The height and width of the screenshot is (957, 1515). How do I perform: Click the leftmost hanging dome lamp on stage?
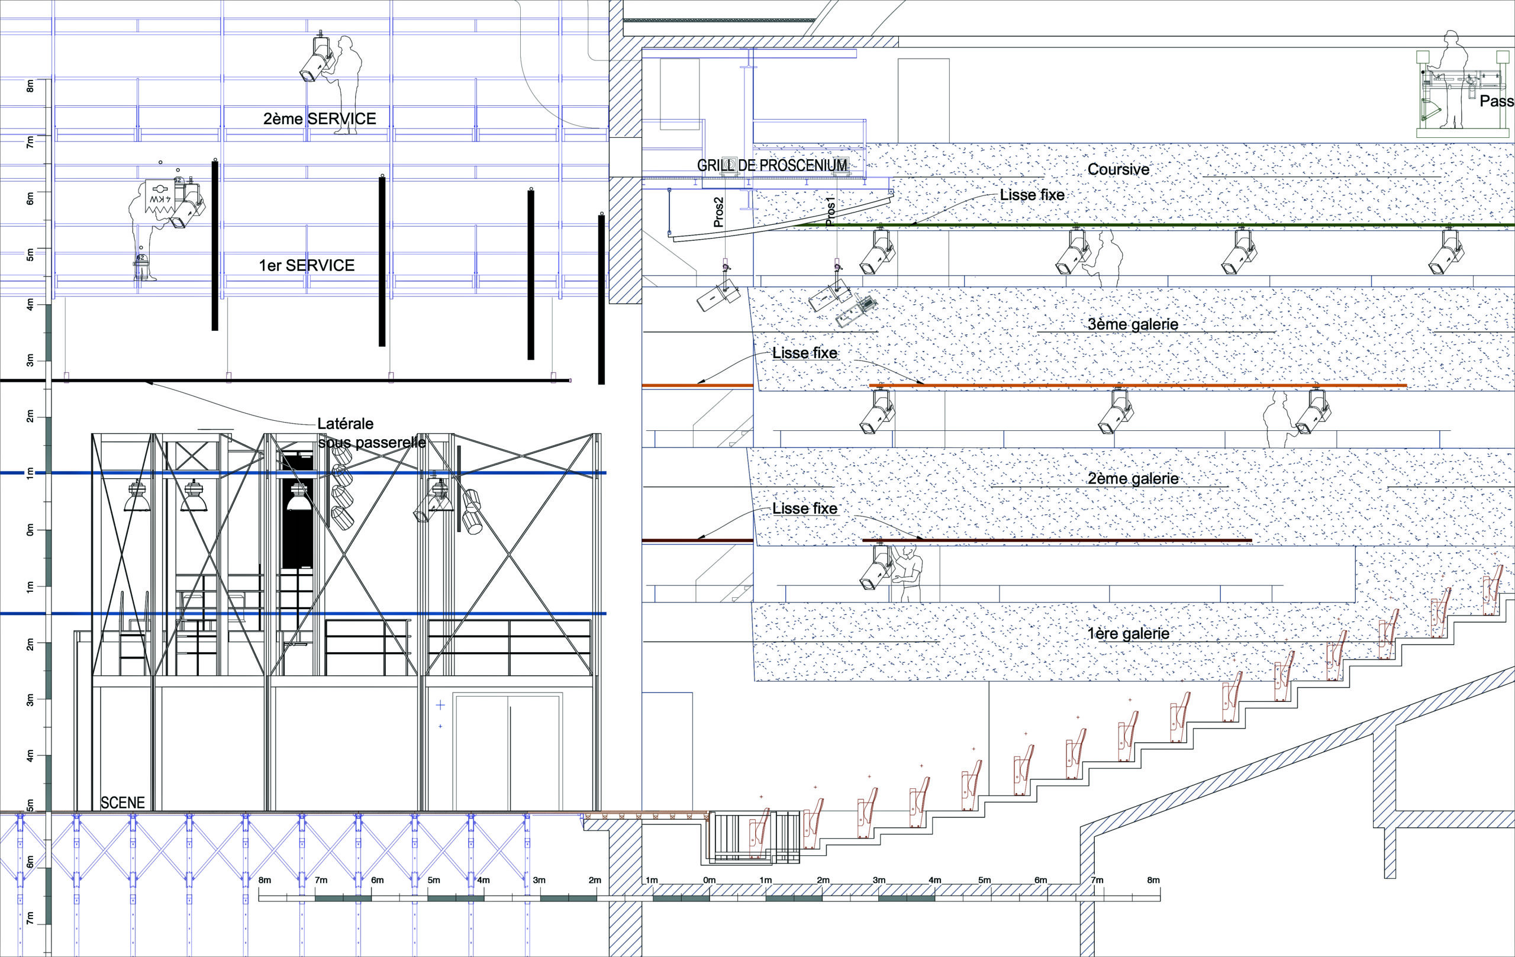click(137, 497)
